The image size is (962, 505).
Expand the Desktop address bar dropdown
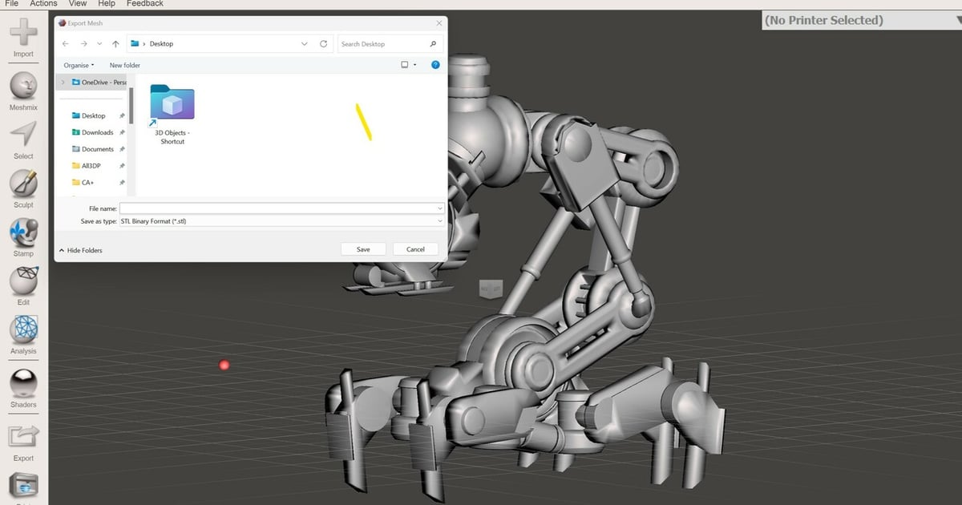coord(305,43)
